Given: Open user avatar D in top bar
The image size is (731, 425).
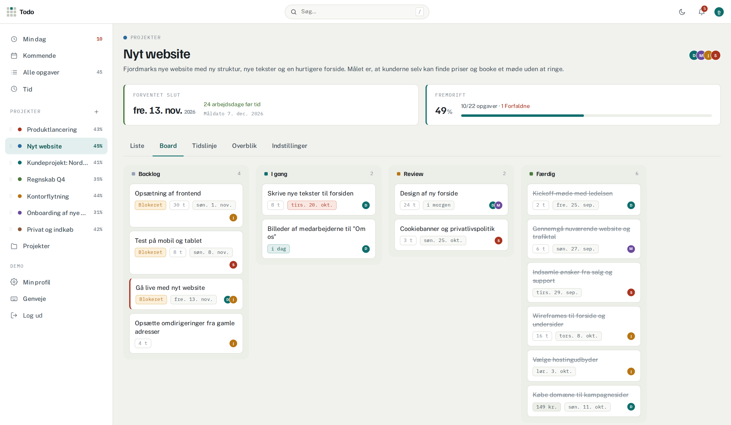Looking at the screenshot, I should point(719,12).
